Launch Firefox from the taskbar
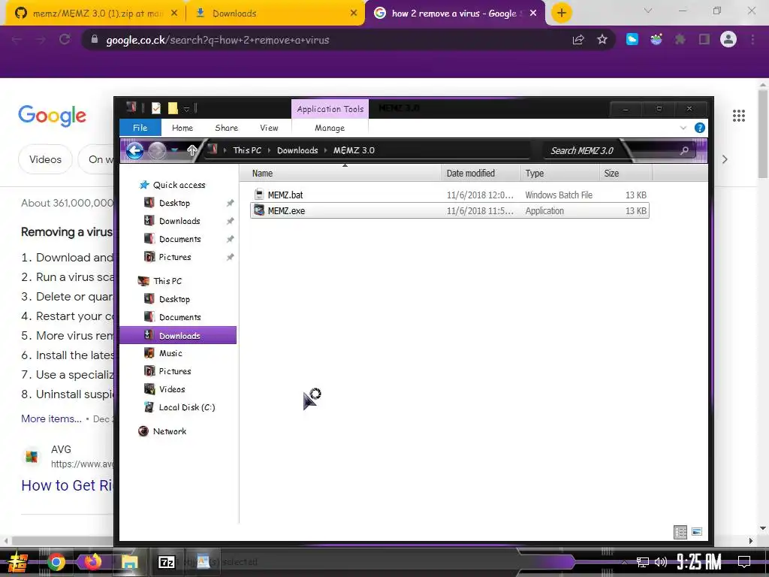This screenshot has height=577, width=769. click(x=92, y=561)
